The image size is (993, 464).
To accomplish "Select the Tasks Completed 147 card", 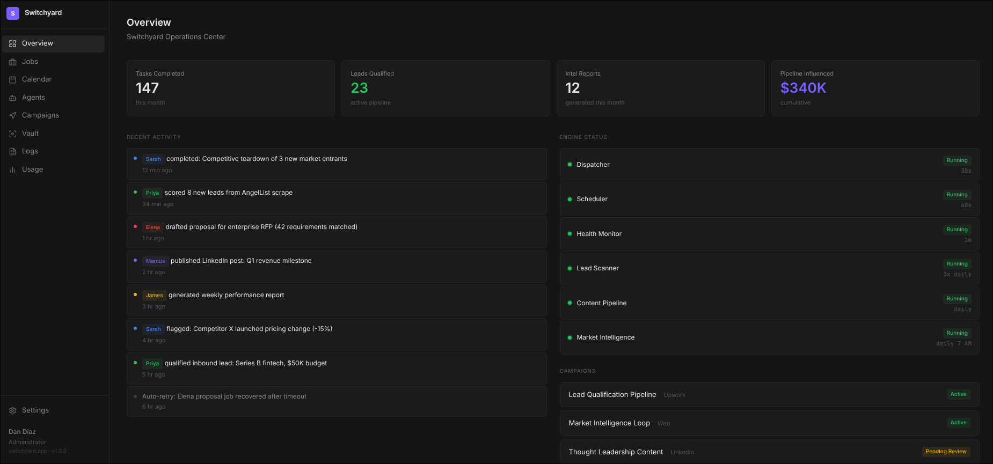I will click(x=231, y=88).
